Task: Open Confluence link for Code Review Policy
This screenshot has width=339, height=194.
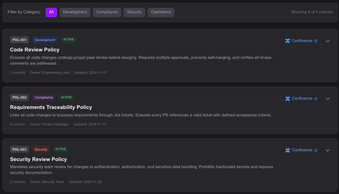Action: click(x=302, y=41)
